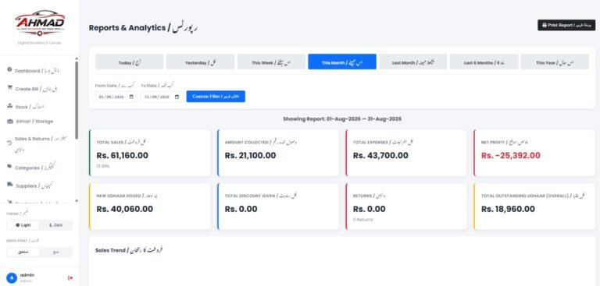
Task: Click the Stock boxes icon
Action: pyautogui.click(x=9, y=106)
